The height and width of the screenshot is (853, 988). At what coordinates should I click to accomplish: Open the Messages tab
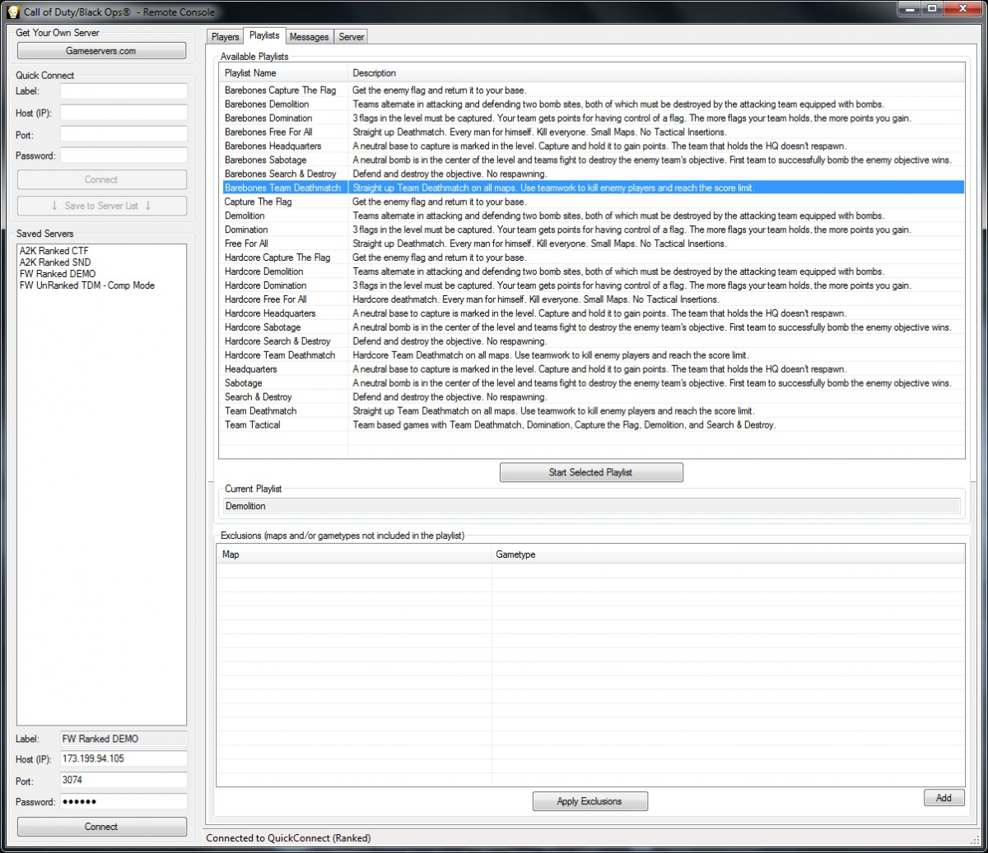coord(309,37)
